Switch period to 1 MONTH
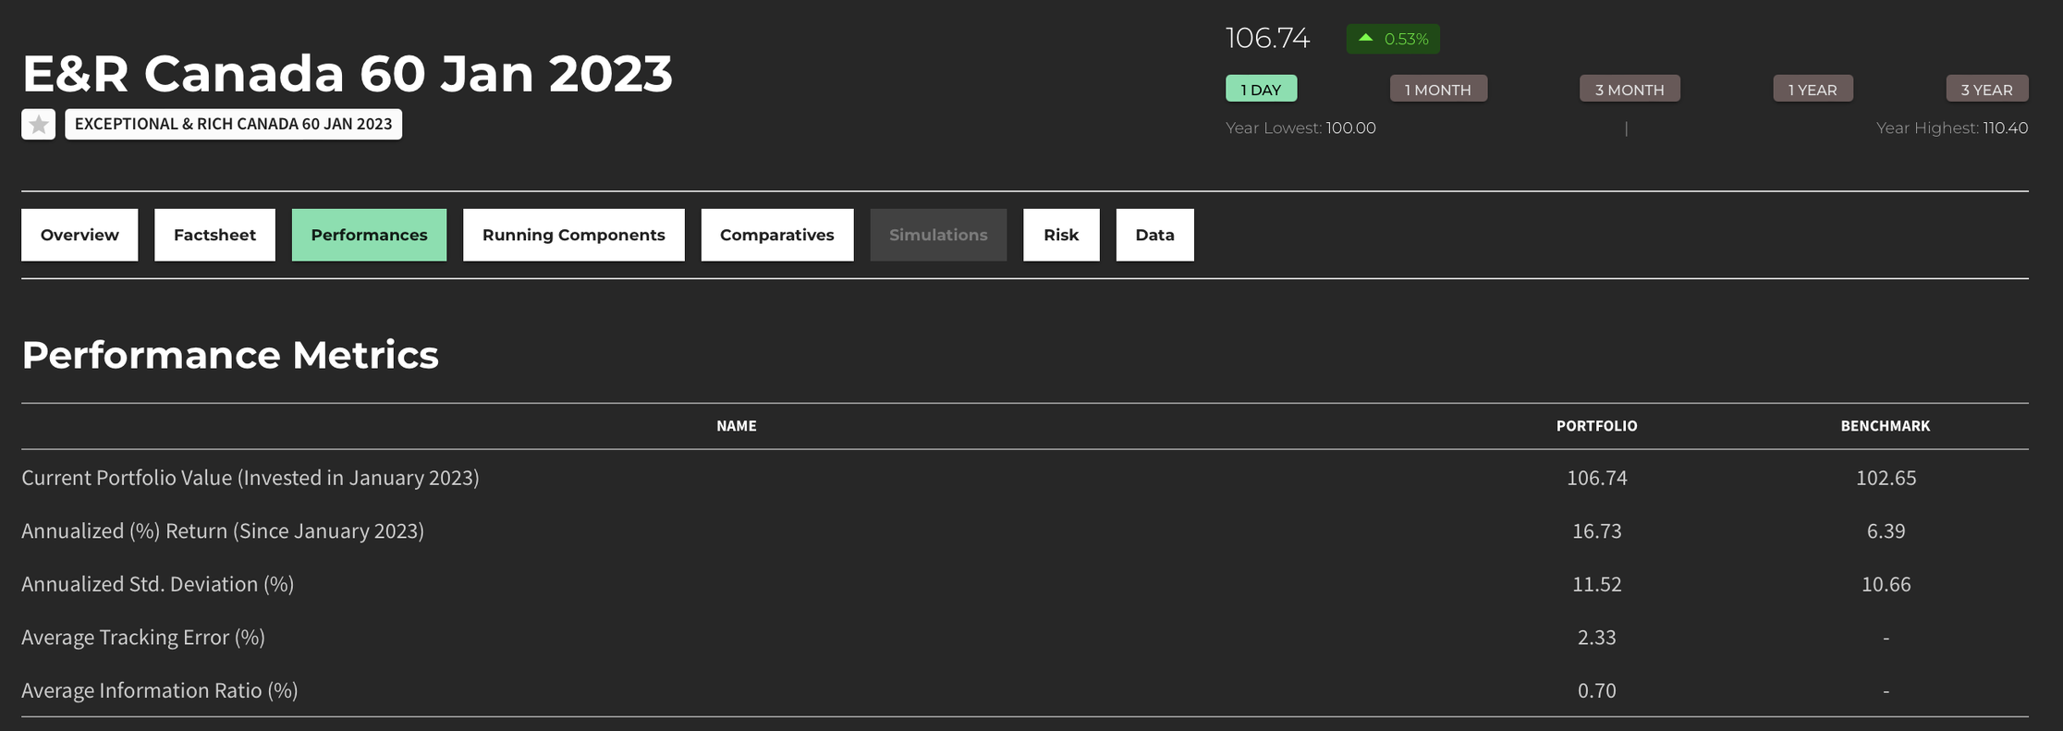2063x731 pixels. pos(1438,90)
